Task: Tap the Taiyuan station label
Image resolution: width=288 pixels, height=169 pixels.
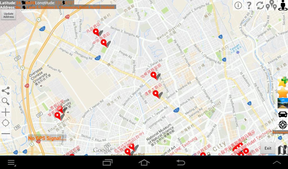Action: [x=235, y=48]
